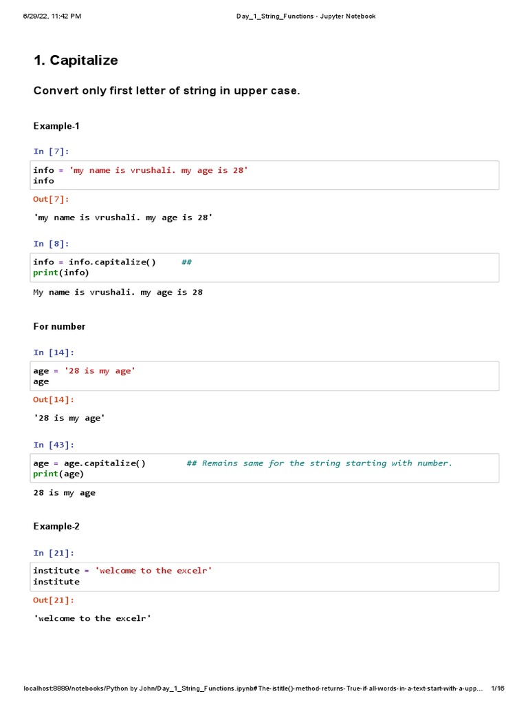Screen dimensions: 528x705
Task: Focus the age.capitalize() code cell
Action: coord(265,468)
